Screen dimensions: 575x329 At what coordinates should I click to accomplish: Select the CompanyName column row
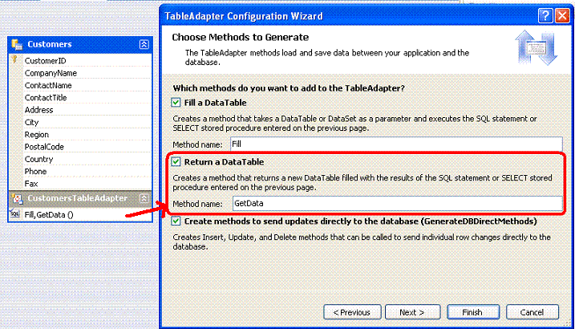coord(87,73)
